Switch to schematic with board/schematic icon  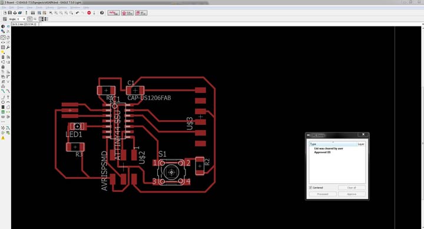click(26, 13)
